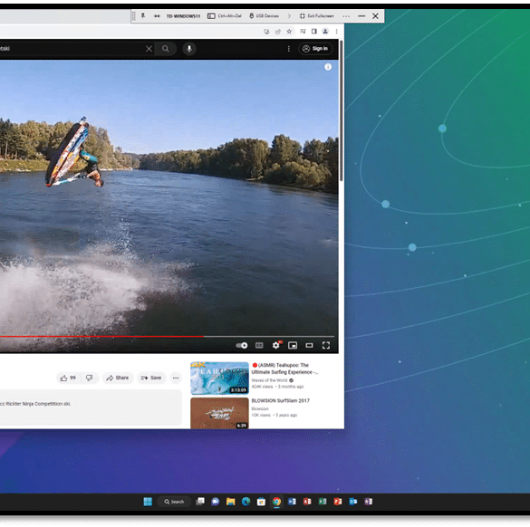Like the video with thumbs up
The height and width of the screenshot is (527, 530).
[68, 378]
